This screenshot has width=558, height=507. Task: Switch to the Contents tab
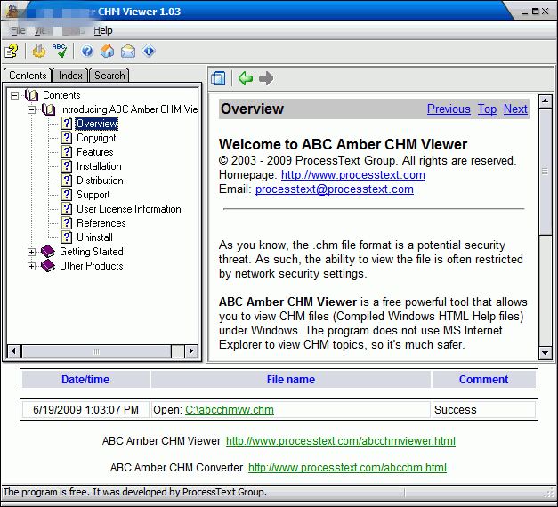(28, 76)
